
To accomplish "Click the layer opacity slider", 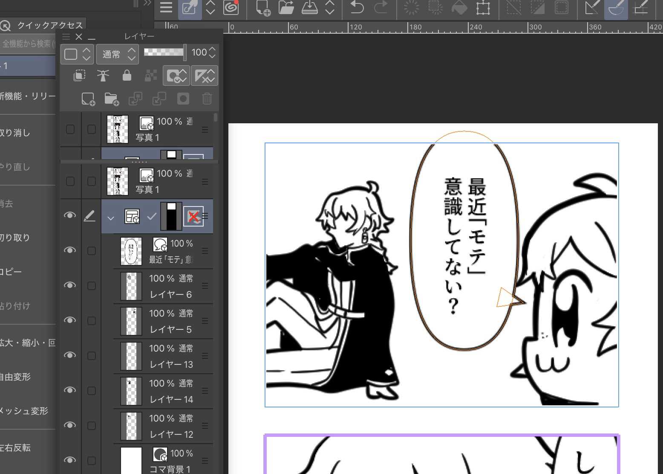I will (164, 52).
